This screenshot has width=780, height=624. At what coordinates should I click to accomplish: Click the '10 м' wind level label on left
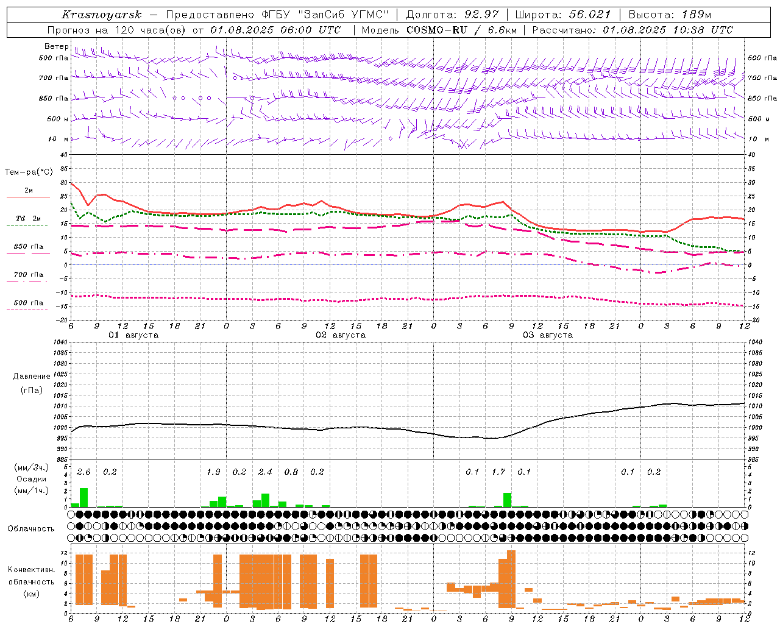pos(59,140)
